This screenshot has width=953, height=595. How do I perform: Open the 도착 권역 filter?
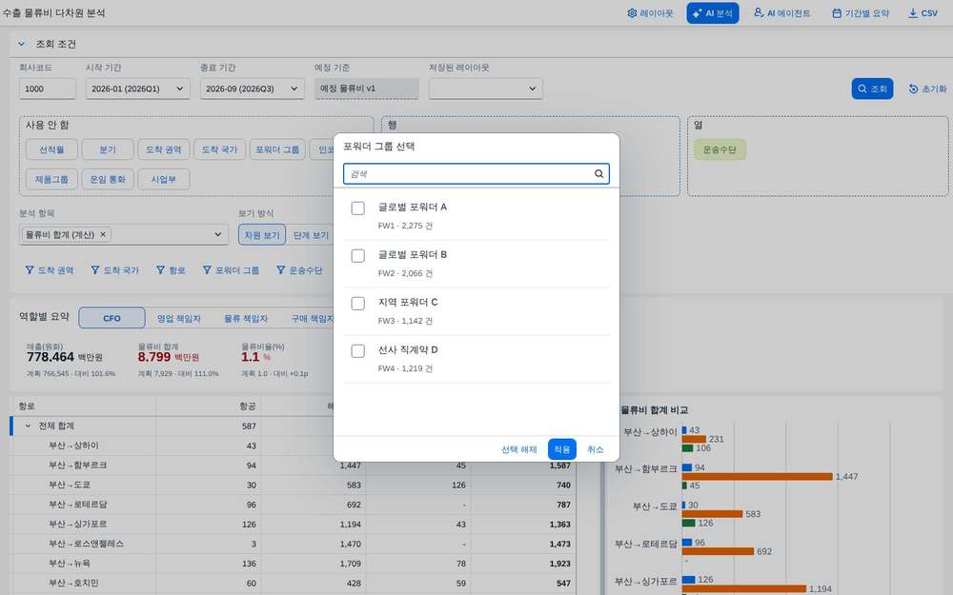click(x=50, y=270)
